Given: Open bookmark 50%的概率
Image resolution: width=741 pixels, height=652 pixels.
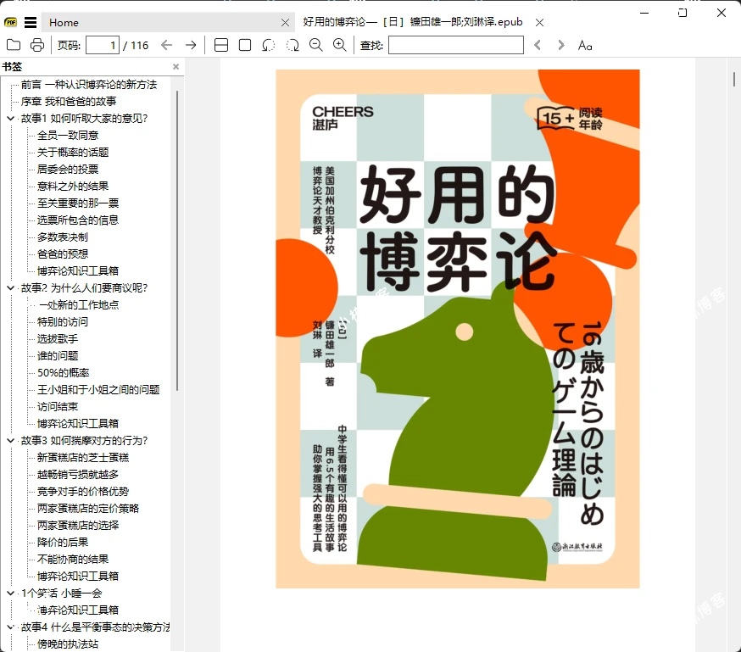Looking at the screenshot, I should tap(64, 373).
